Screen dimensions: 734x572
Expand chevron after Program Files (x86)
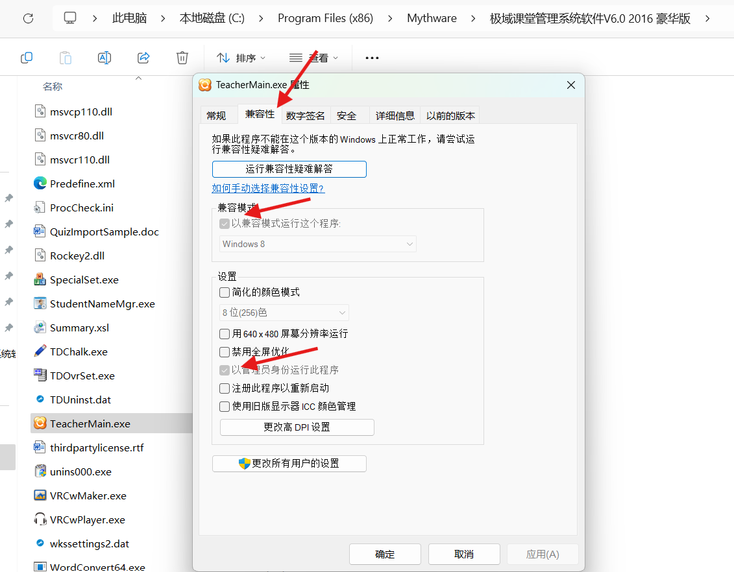pos(390,18)
